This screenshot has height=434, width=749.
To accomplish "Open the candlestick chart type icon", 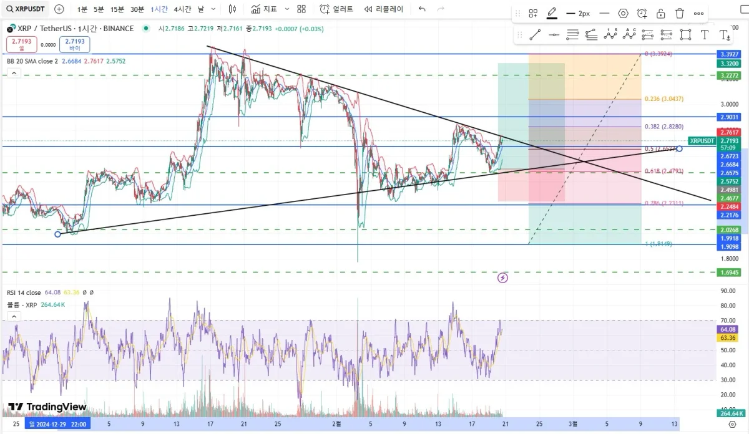I will click(x=232, y=9).
